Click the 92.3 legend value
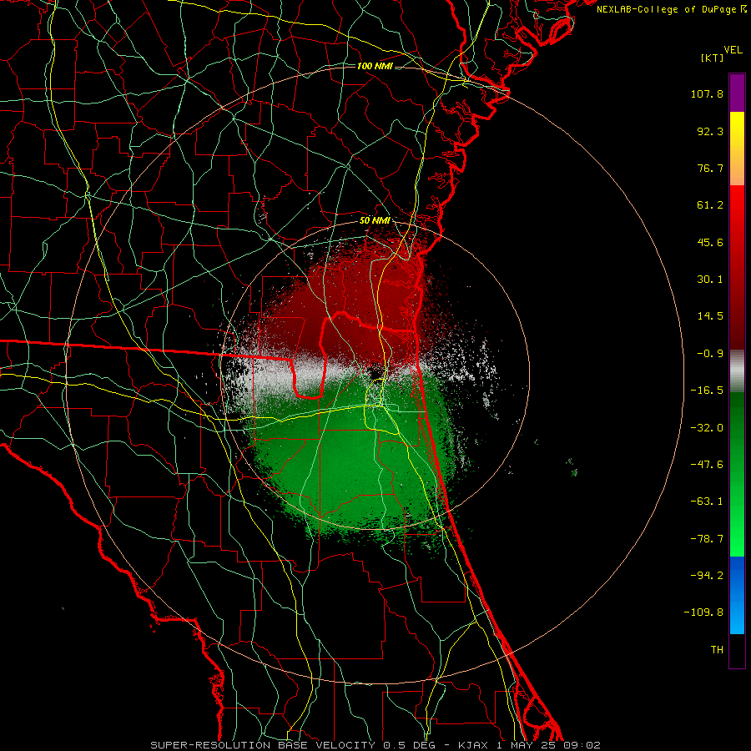The width and height of the screenshot is (751, 751). click(x=710, y=131)
